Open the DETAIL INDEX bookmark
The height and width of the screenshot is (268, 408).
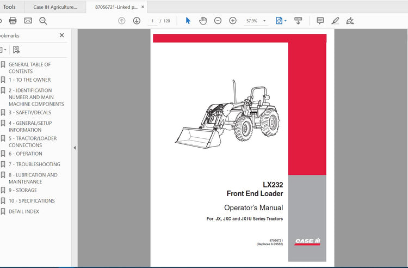pyautogui.click(x=24, y=211)
